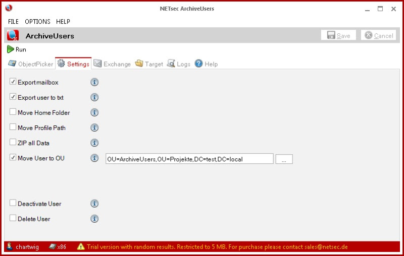The height and width of the screenshot is (256, 404).
Task: Toggle the Export mailbox checkbox
Action: 13,82
